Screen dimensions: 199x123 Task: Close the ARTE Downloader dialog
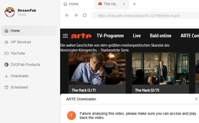(196, 99)
